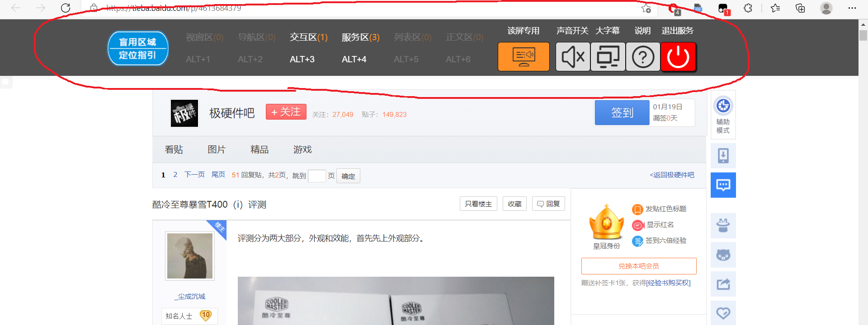Open the help question mark icon
Image resolution: width=868 pixels, height=325 pixels.
point(643,57)
